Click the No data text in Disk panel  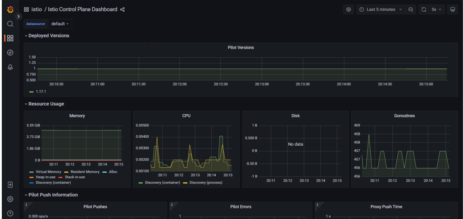coord(296,144)
